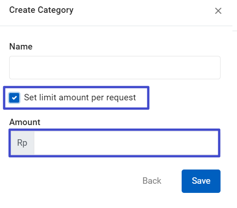Click the blue Save button
Screen dimensions: 237x208
click(x=201, y=181)
